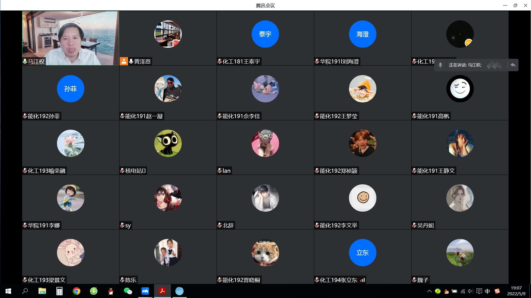The height and width of the screenshot is (298, 531).
Task: Click the muted mic icon beside 能化192孙菲
Action: pyautogui.click(x=25, y=116)
